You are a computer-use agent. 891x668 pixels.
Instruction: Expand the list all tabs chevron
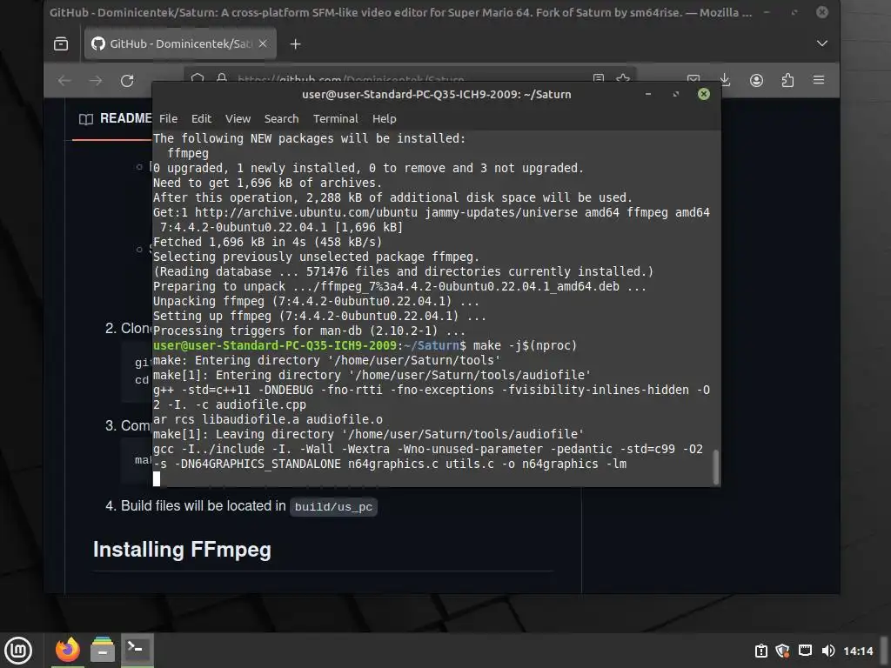point(821,43)
